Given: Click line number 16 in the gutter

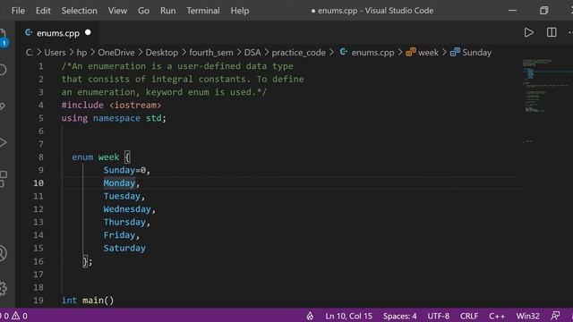Looking at the screenshot, I should [38, 261].
